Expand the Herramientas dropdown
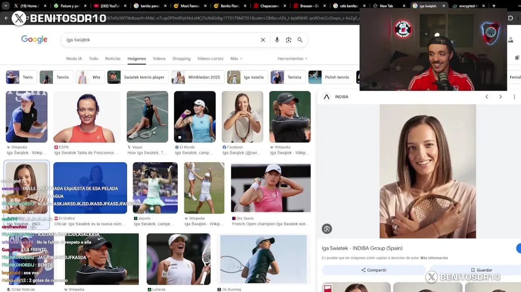 coord(292,58)
